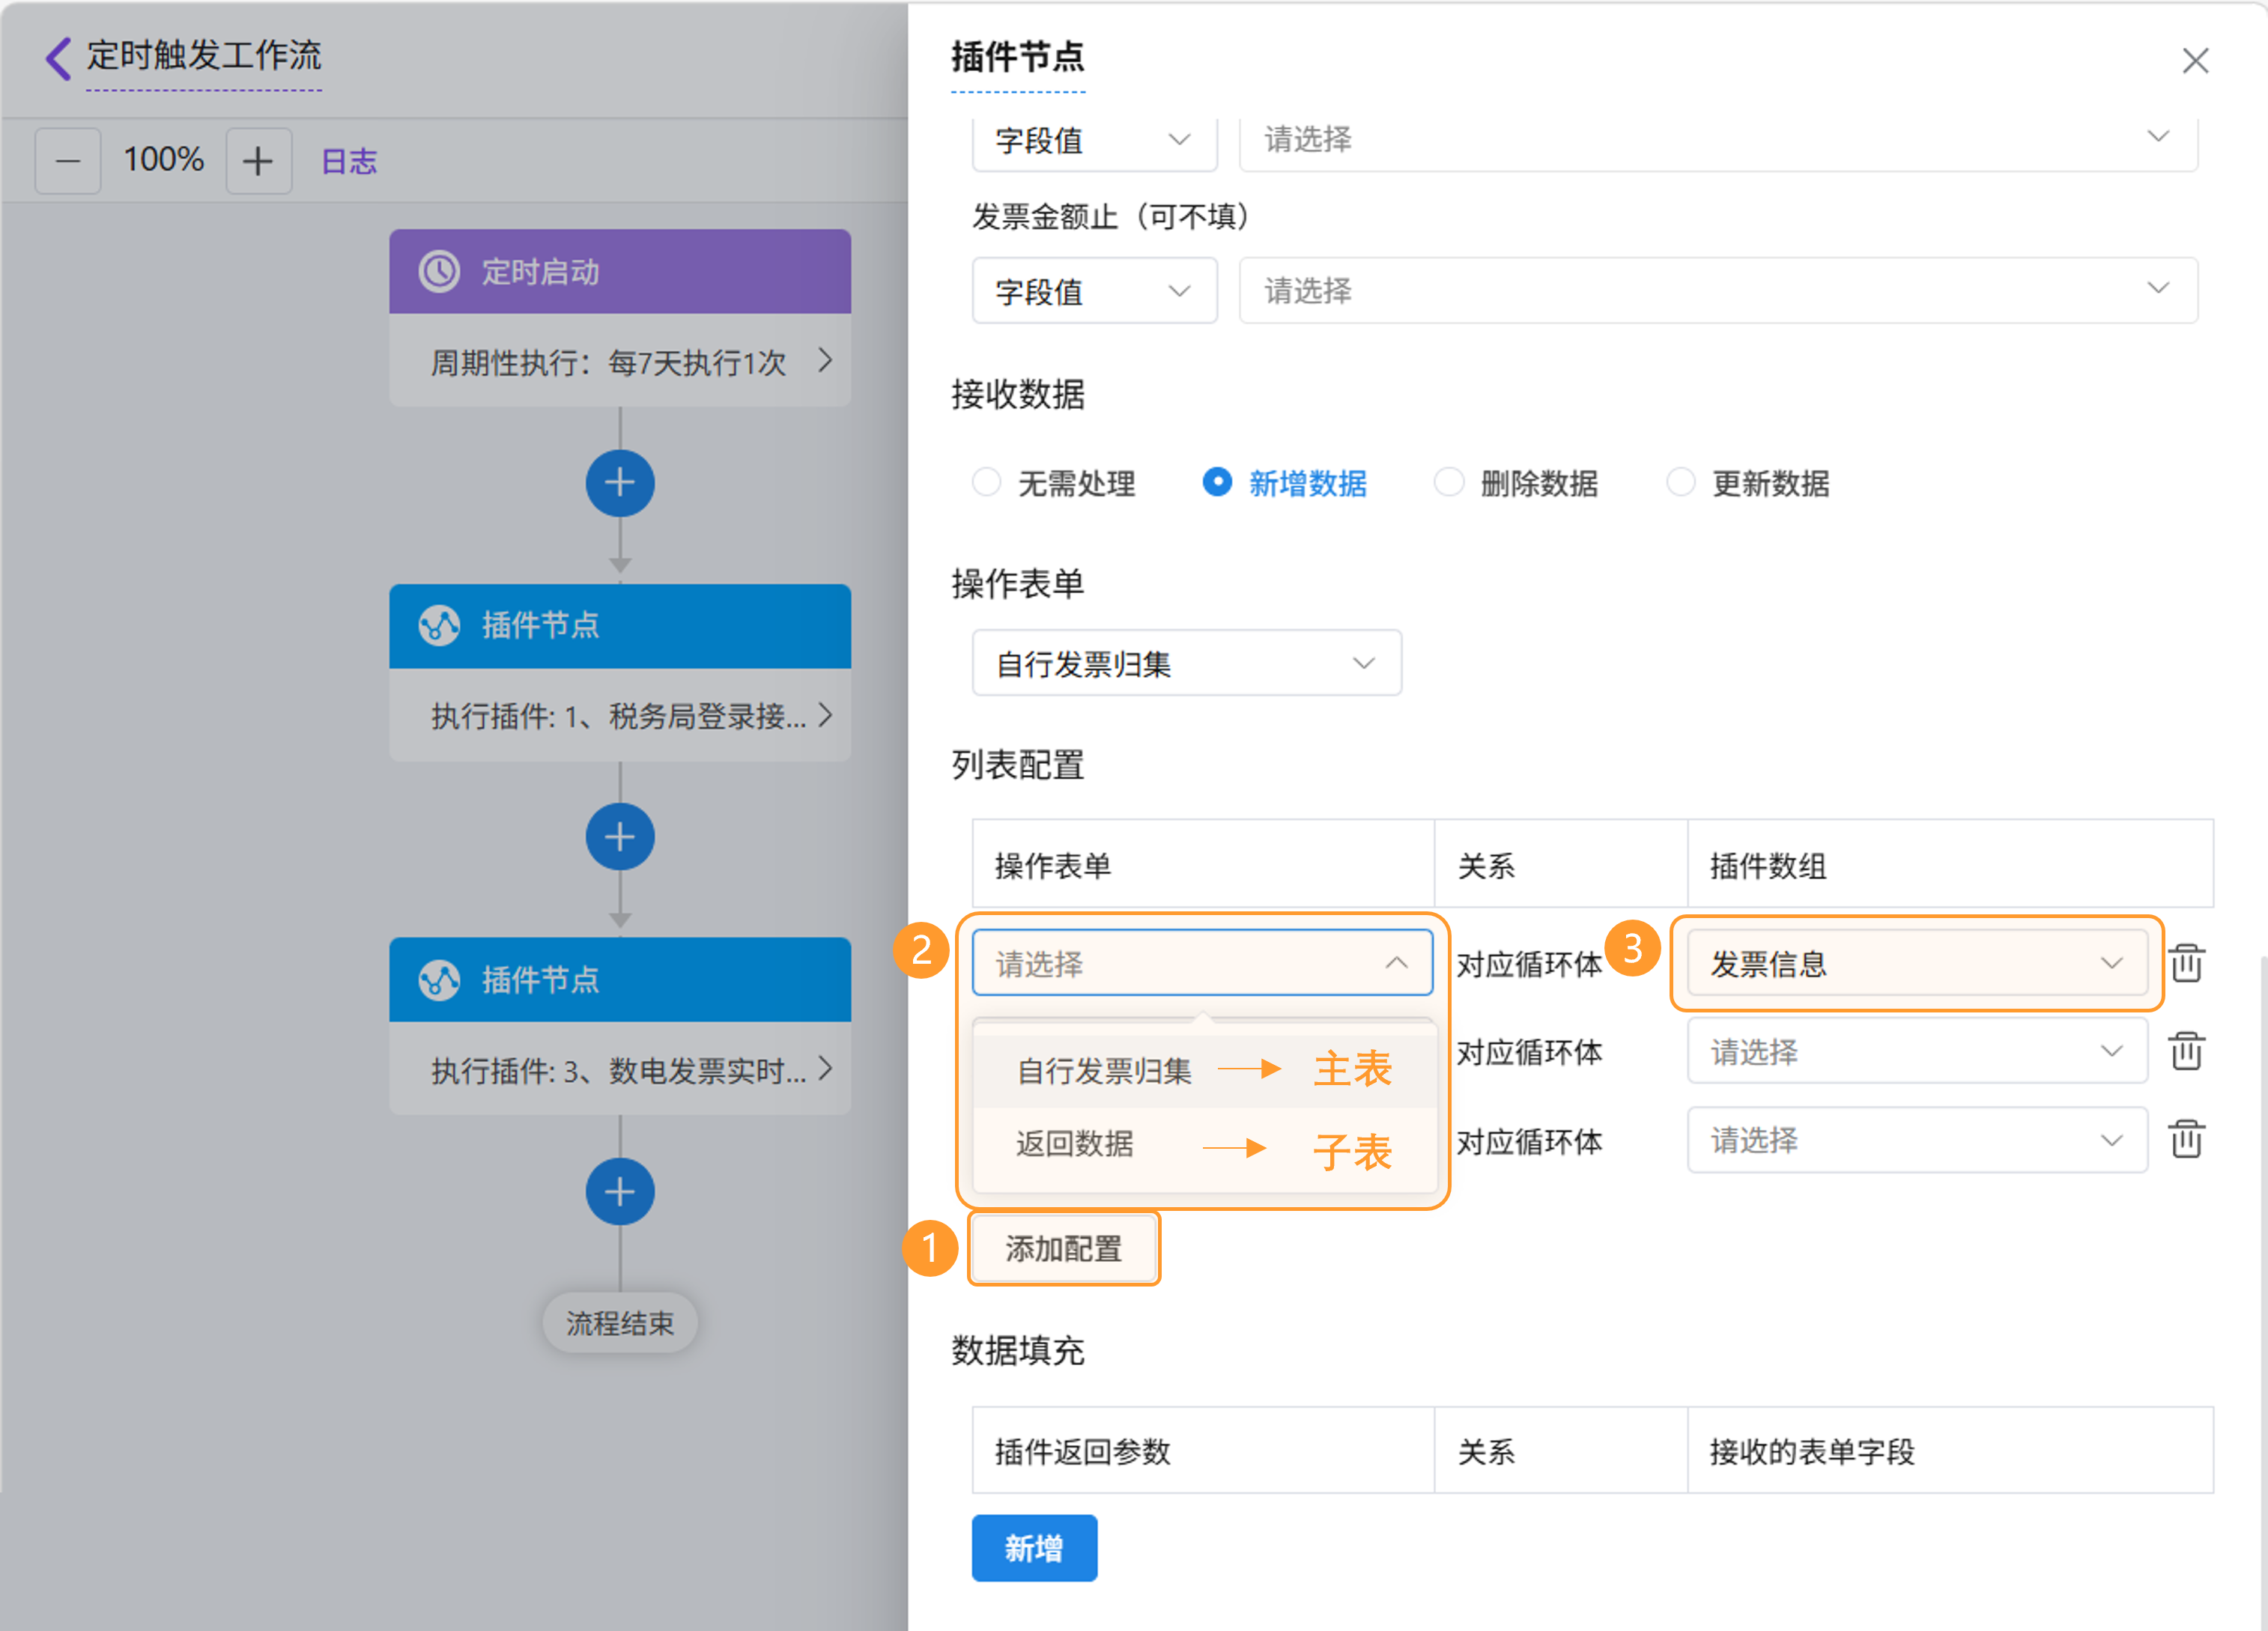
Task: Add node after the final 插件节点
Action: click(619, 1191)
